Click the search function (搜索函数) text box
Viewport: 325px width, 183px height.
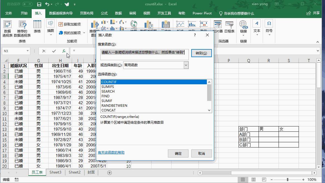coord(145,54)
